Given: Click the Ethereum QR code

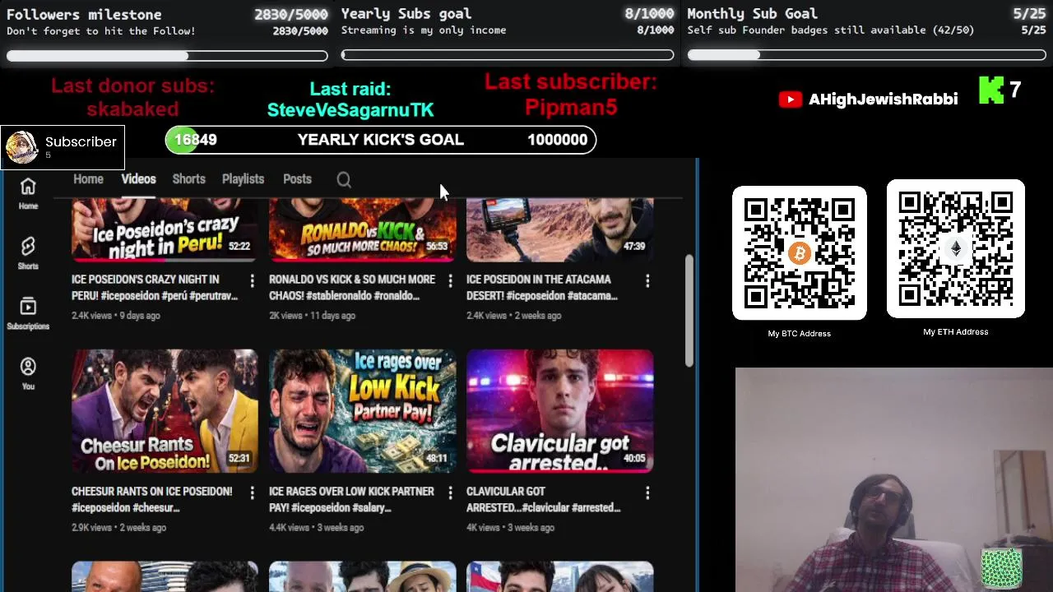Looking at the screenshot, I should pos(956,248).
